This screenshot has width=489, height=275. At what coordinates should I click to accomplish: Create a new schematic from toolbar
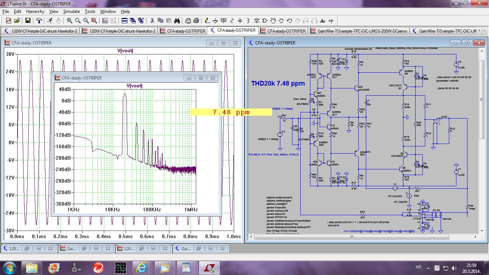pos(8,21)
